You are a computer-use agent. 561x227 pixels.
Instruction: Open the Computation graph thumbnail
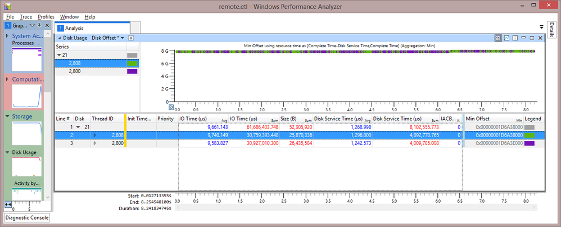27,97
